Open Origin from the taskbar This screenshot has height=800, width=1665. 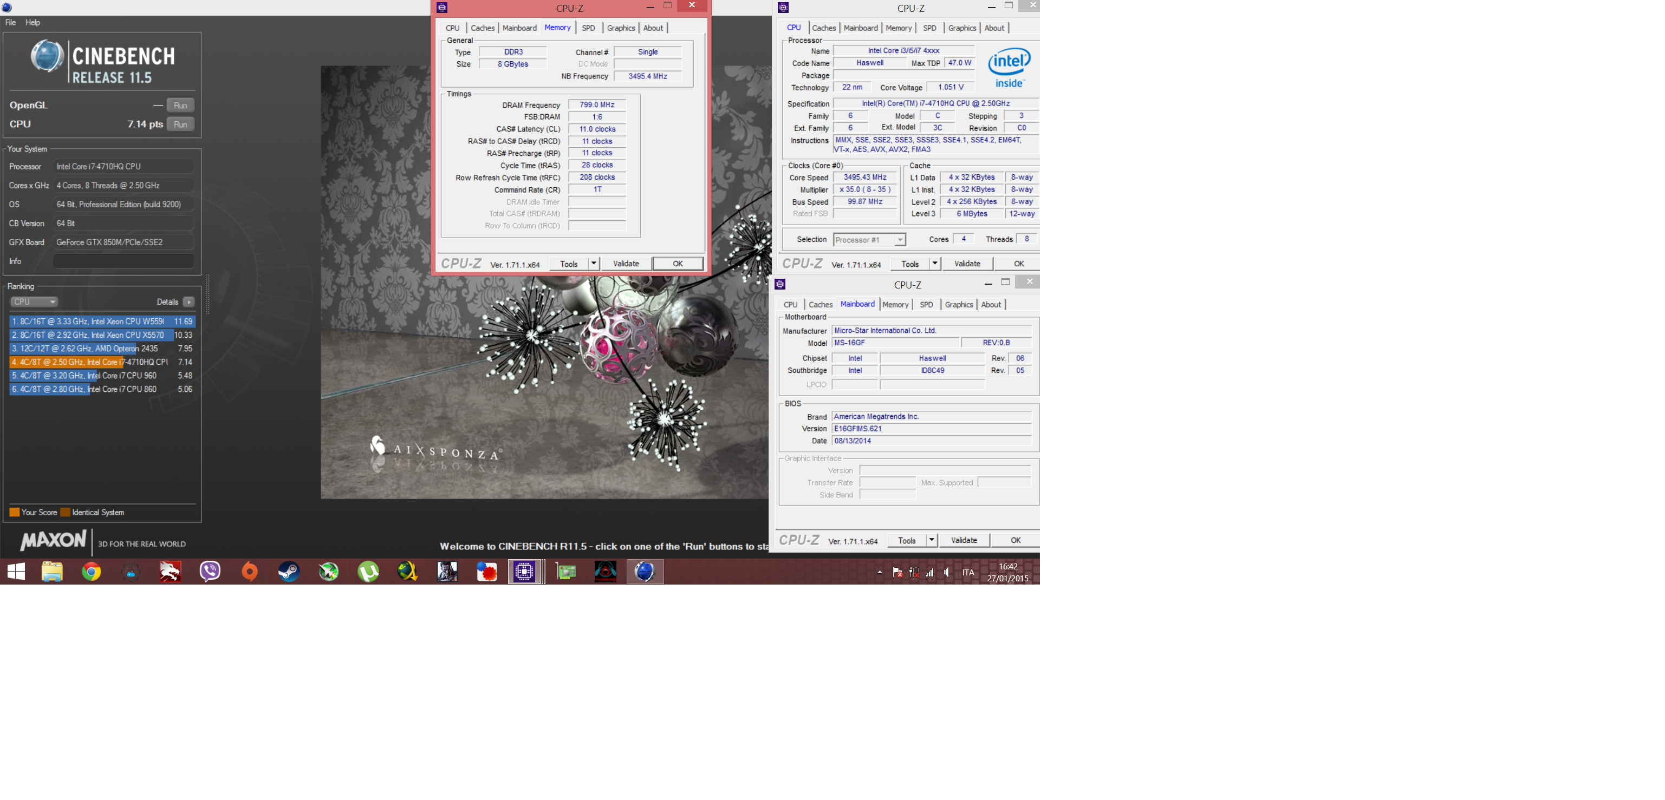[x=250, y=572]
